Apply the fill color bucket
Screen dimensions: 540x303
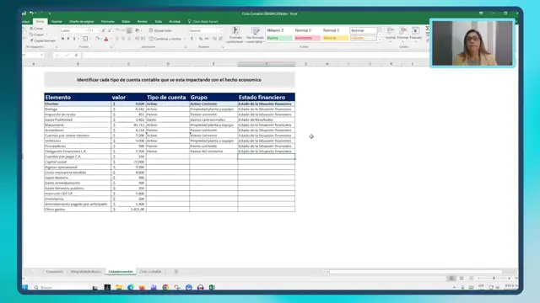[98, 39]
